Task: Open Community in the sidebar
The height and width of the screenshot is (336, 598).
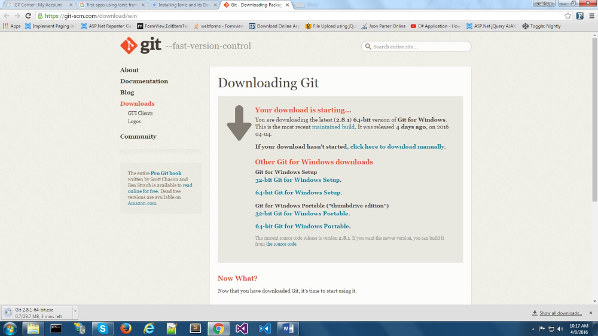Action: click(x=138, y=136)
